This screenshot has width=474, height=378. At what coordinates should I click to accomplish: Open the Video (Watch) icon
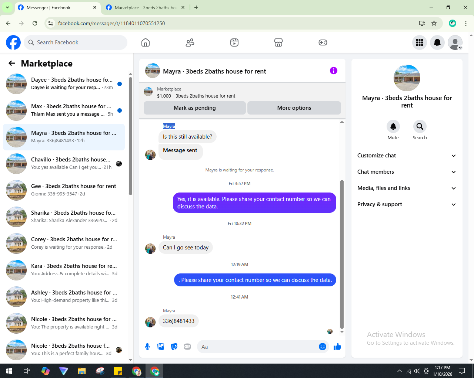(234, 42)
